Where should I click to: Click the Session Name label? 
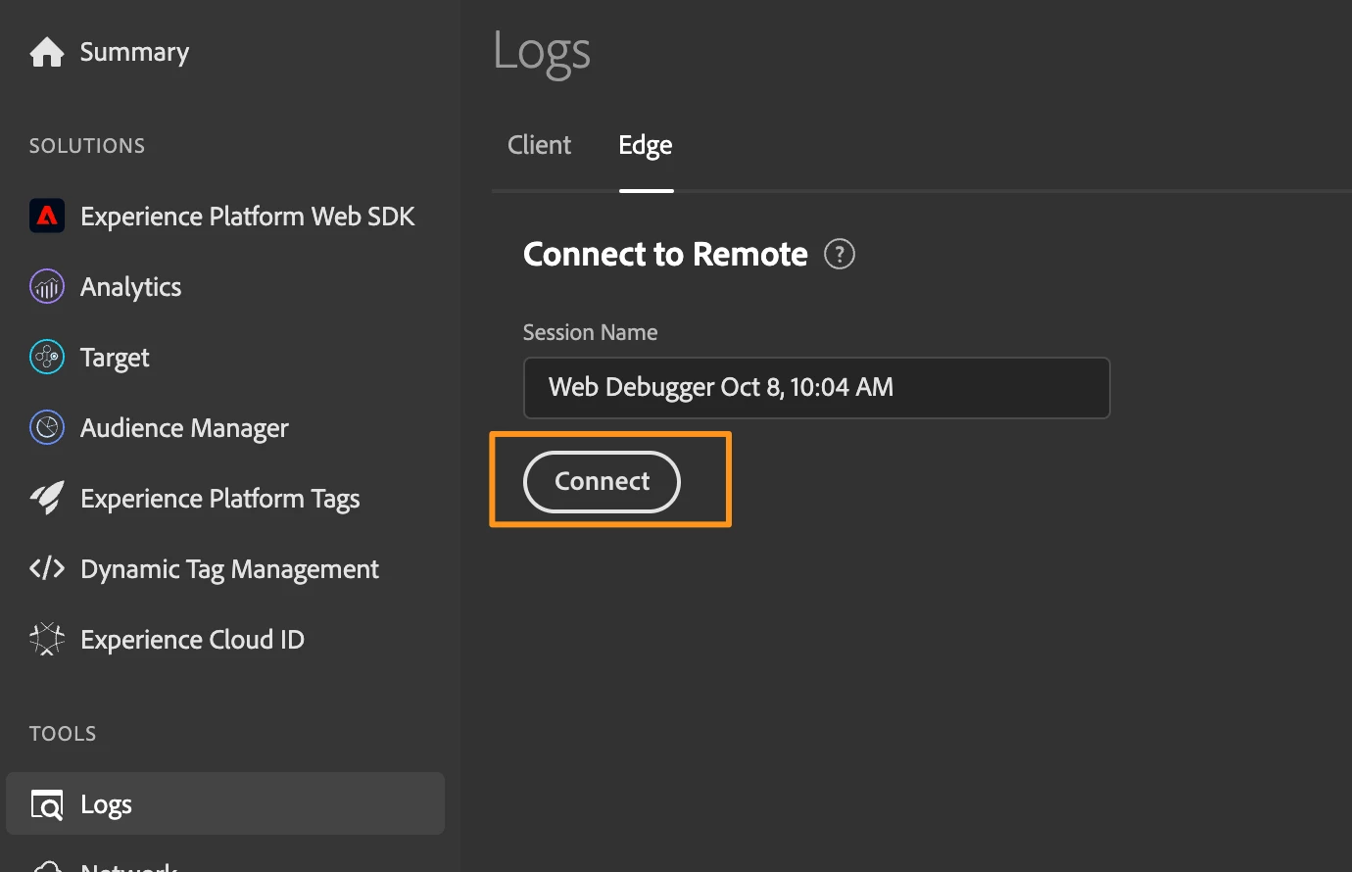coord(590,332)
